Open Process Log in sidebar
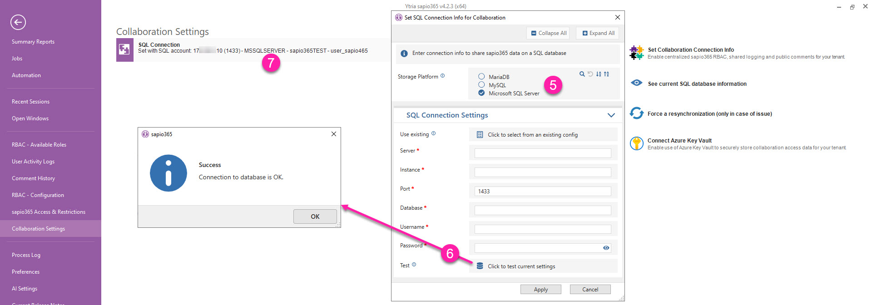Image resolution: width=872 pixels, height=305 pixels. (x=26, y=255)
